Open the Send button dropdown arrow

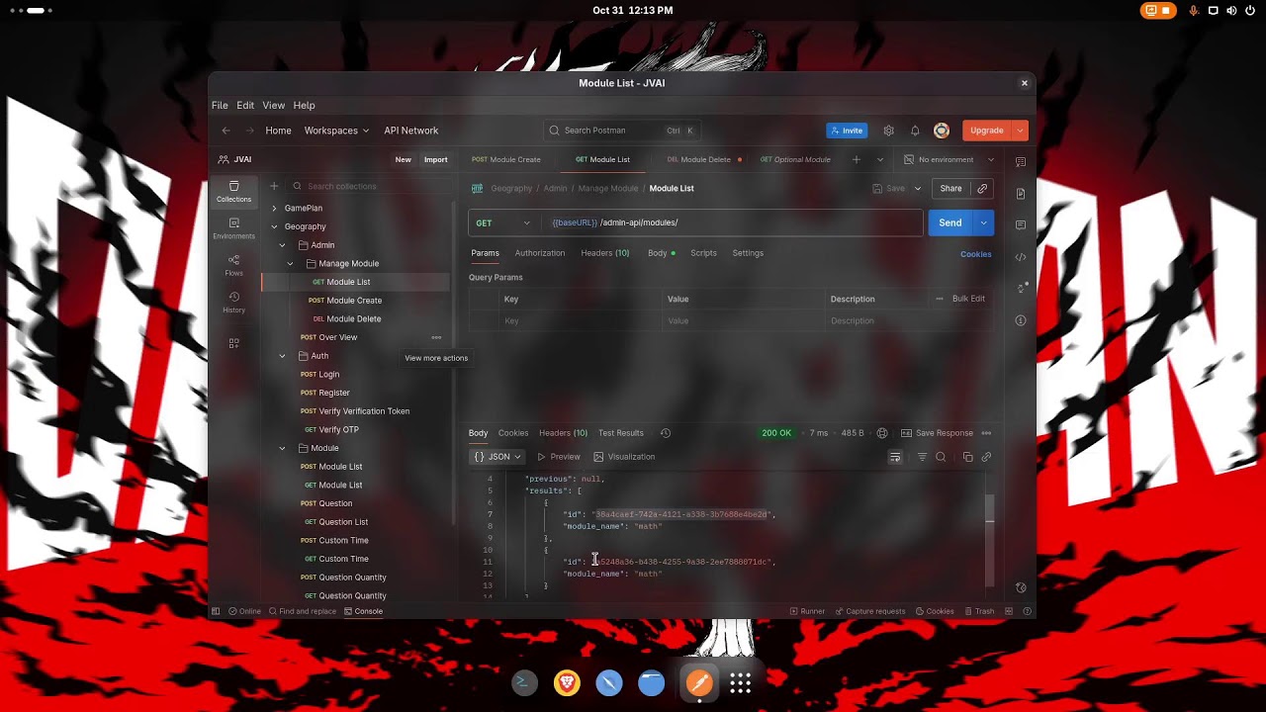coord(983,223)
